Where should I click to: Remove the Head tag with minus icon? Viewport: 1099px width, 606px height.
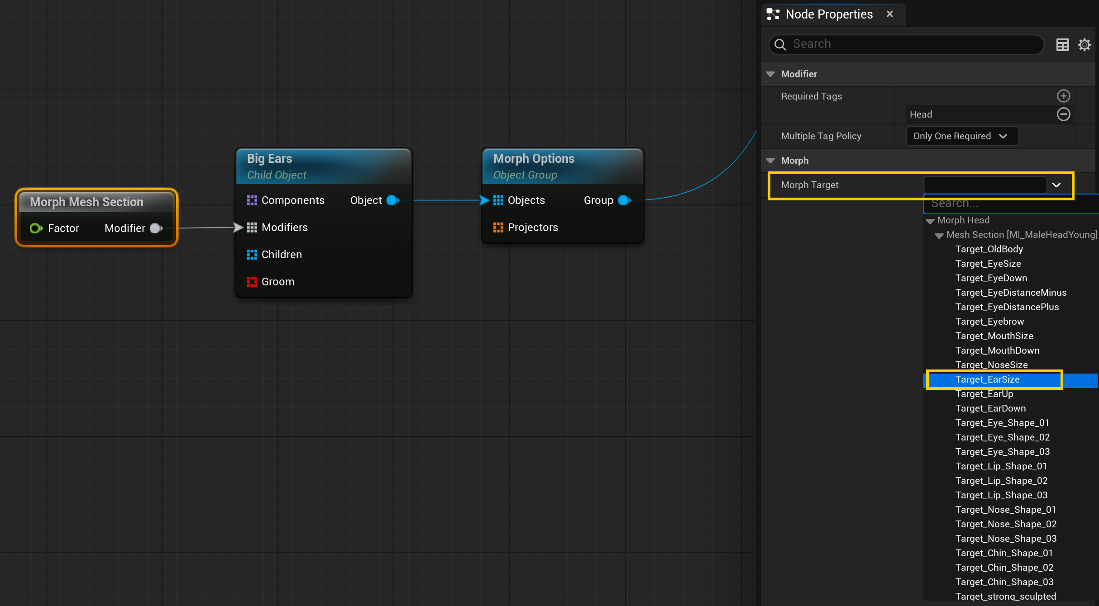click(1063, 114)
